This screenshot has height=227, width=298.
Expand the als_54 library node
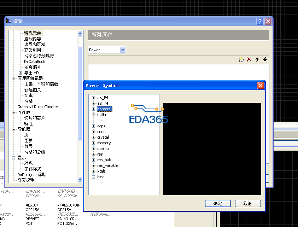[x=93, y=98]
